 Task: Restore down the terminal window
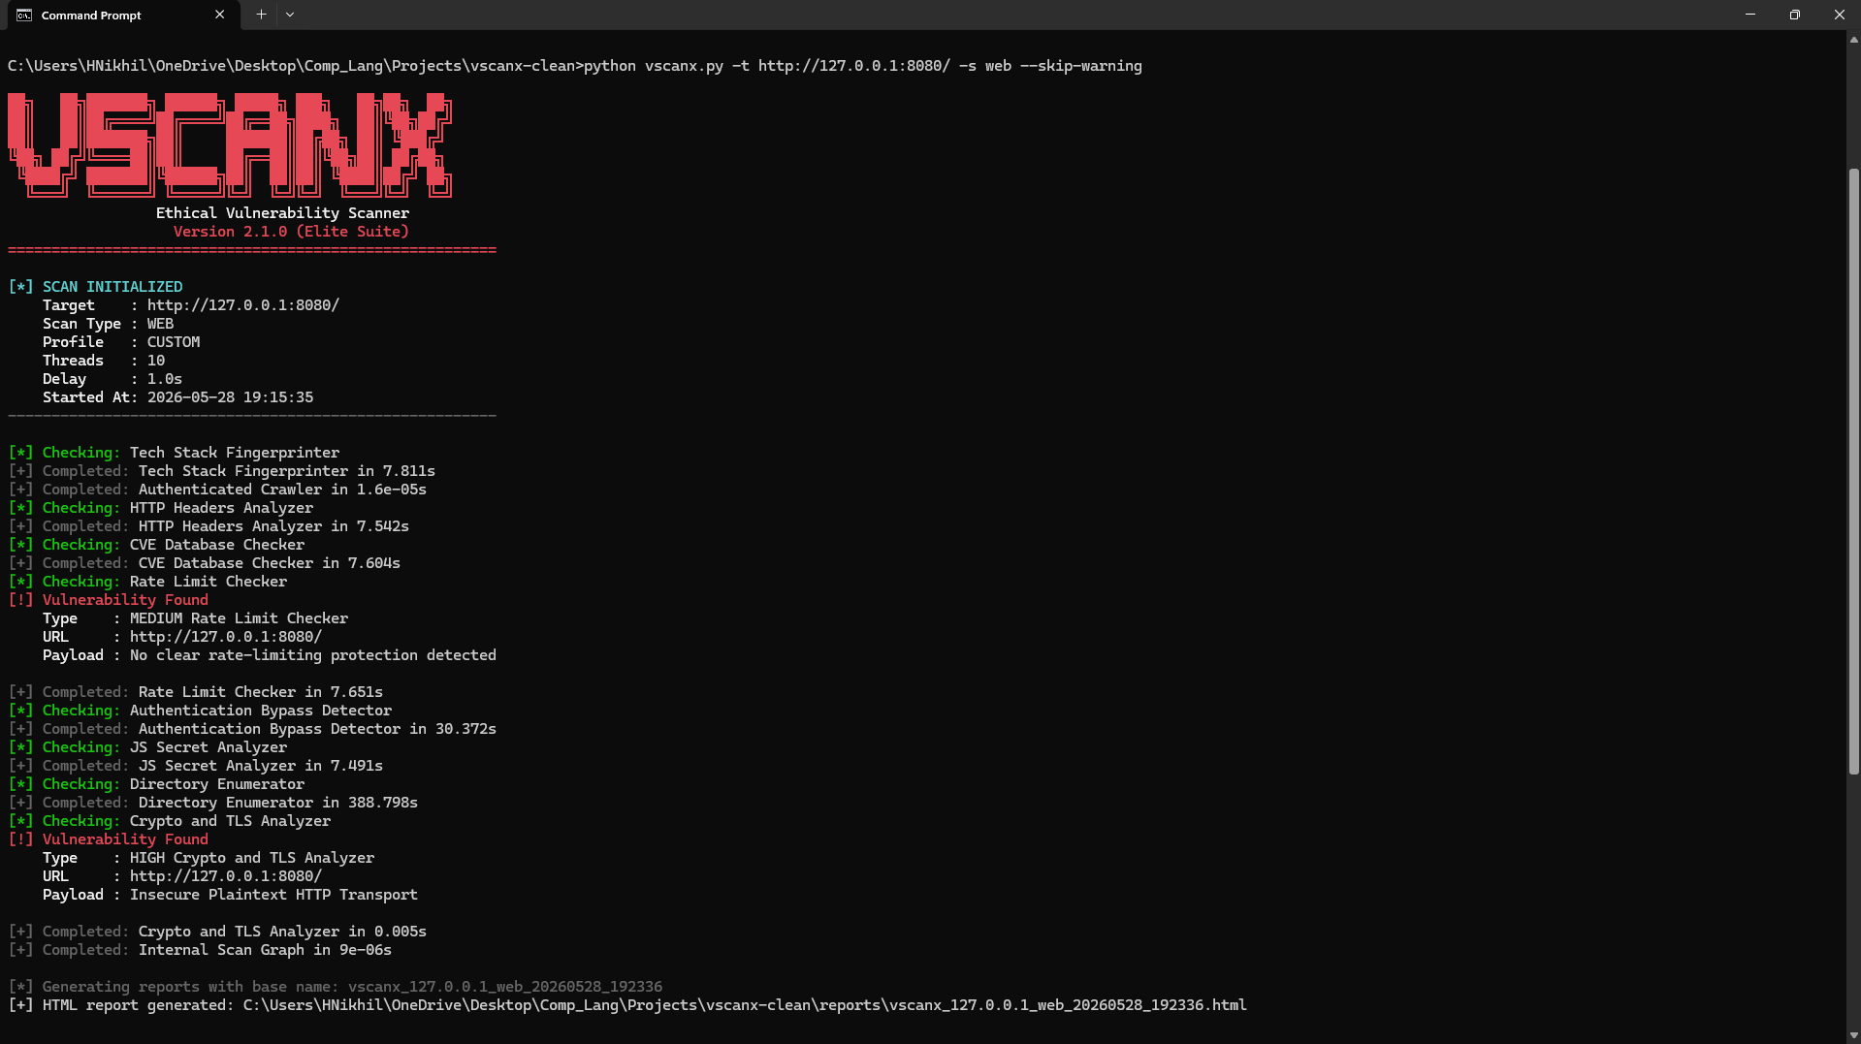pyautogui.click(x=1794, y=15)
